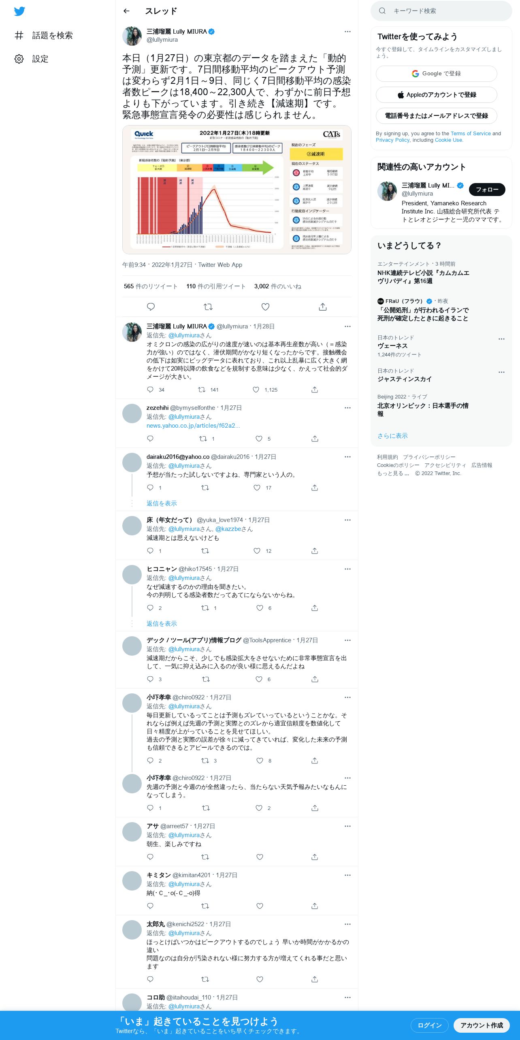Screen dimensions: 520x1040
Task: Retweet the main tweet by Lully MIURA
Action: (x=208, y=307)
